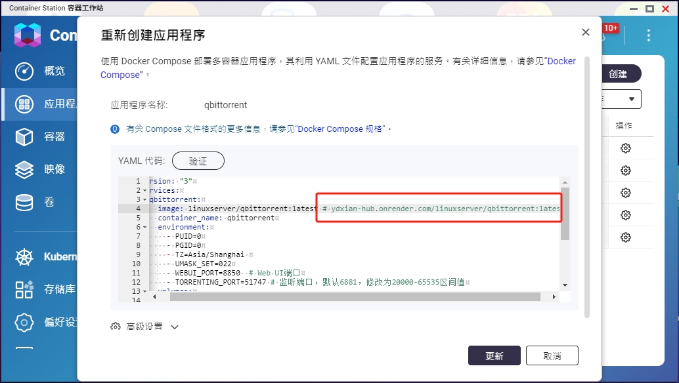679x383 pixels.
Task: Click the TORRENTING_PORT=51747 text
Action: (221, 282)
